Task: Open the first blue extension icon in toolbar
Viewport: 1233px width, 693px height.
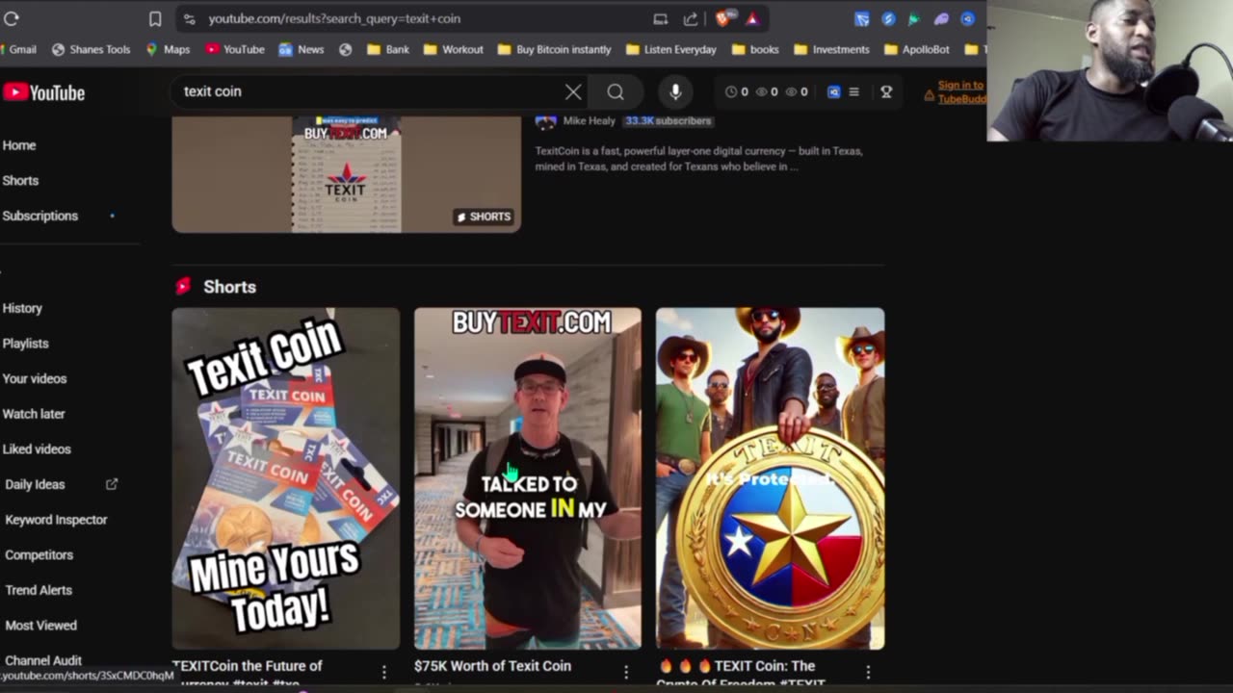Action: tap(862, 18)
